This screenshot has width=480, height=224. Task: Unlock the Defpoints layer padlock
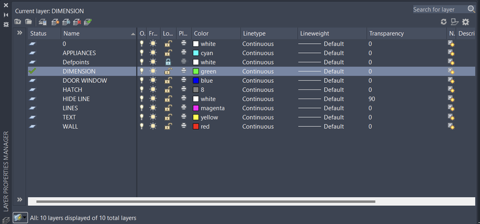[x=168, y=62]
